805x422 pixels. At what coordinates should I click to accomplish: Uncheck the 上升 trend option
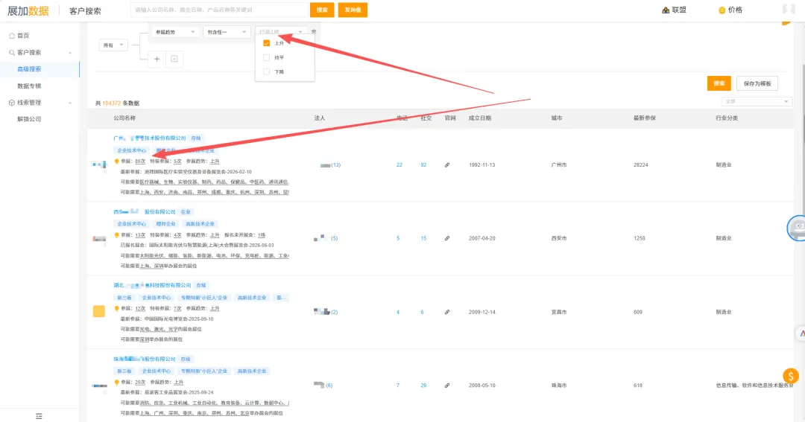click(266, 43)
